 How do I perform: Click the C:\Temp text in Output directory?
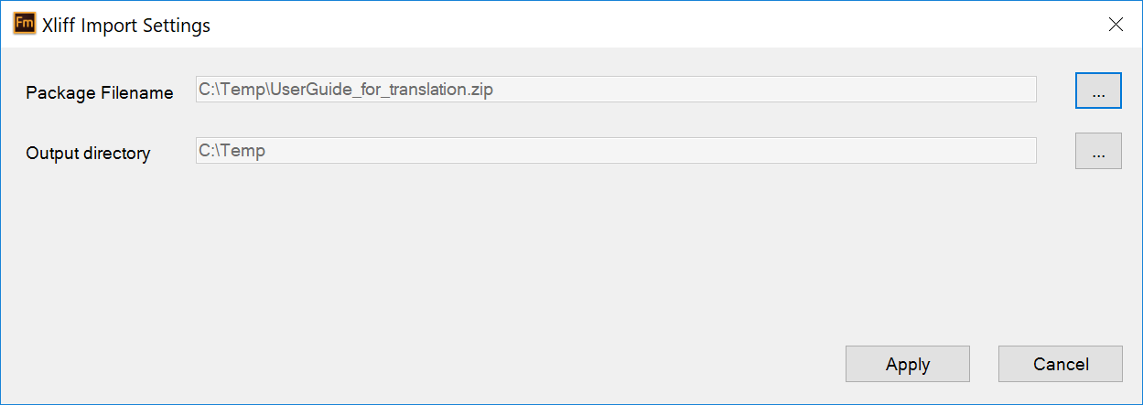pyautogui.click(x=232, y=151)
